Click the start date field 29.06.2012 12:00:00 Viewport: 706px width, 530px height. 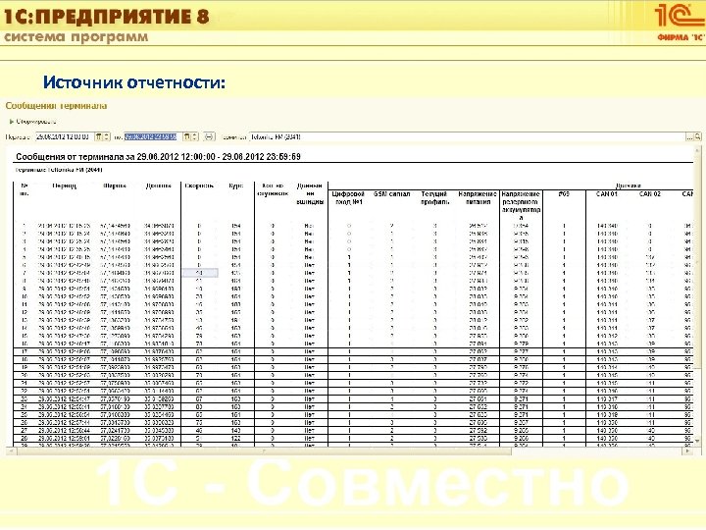click(65, 136)
